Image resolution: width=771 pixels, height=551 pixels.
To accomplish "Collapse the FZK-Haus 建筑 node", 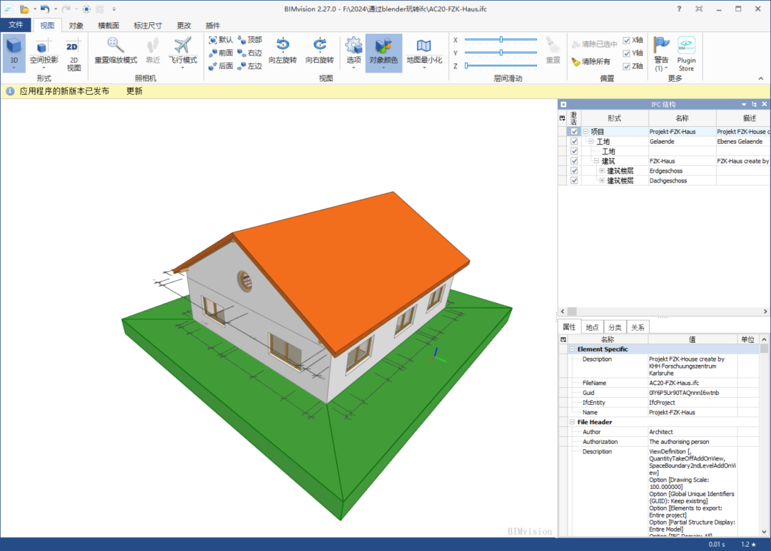I will [596, 161].
